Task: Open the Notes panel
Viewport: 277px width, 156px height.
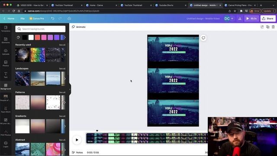Action: pos(77,152)
